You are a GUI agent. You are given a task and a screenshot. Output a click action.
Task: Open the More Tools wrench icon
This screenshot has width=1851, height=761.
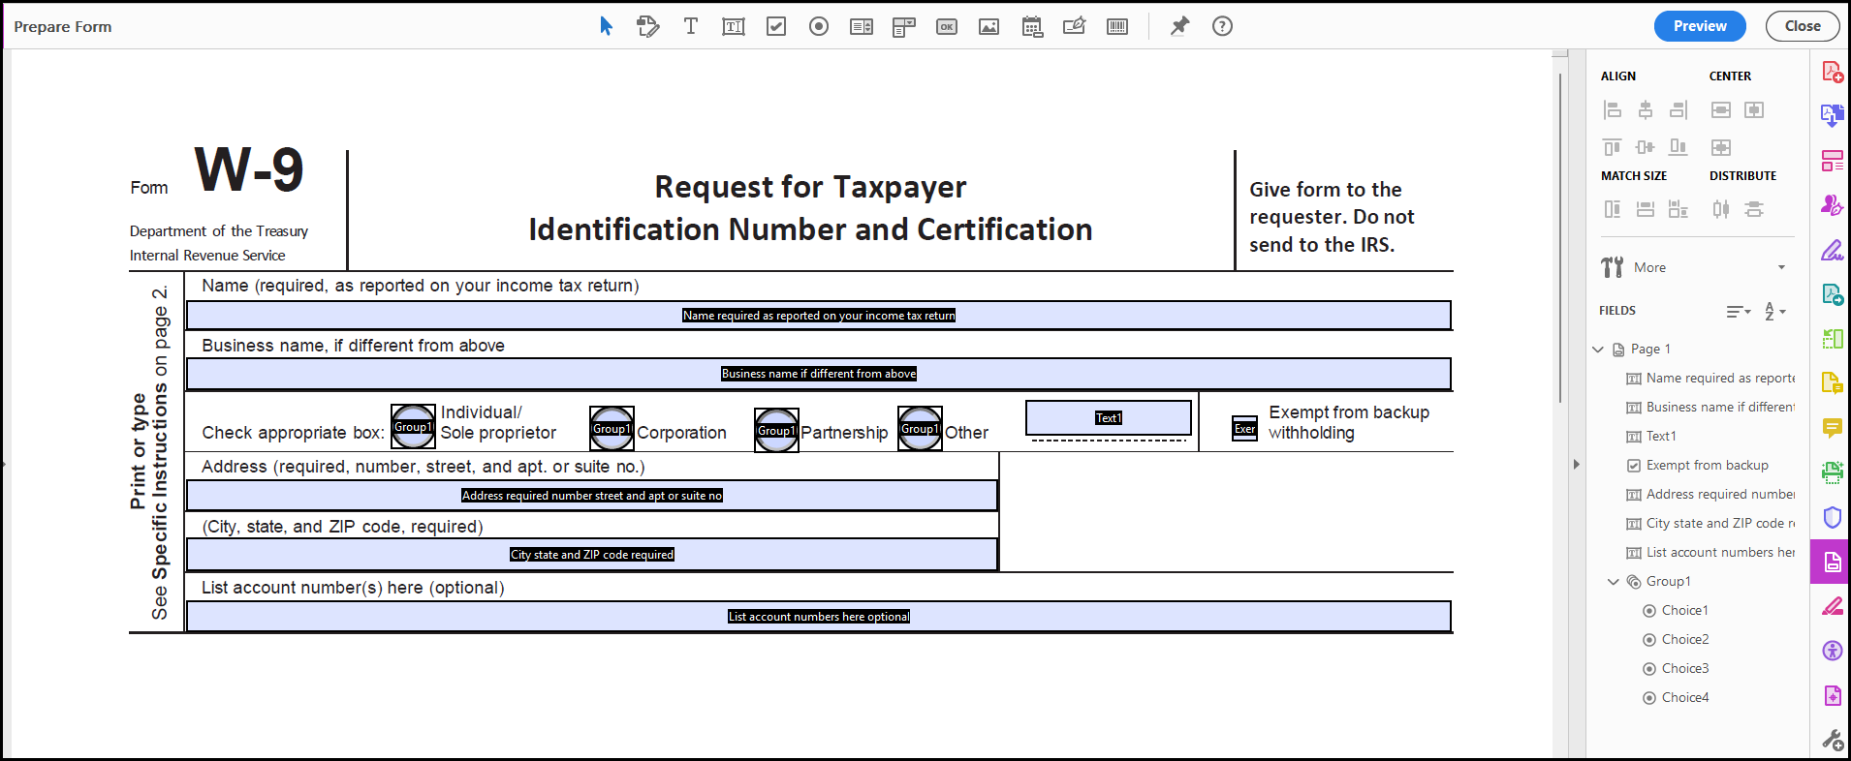click(1832, 740)
